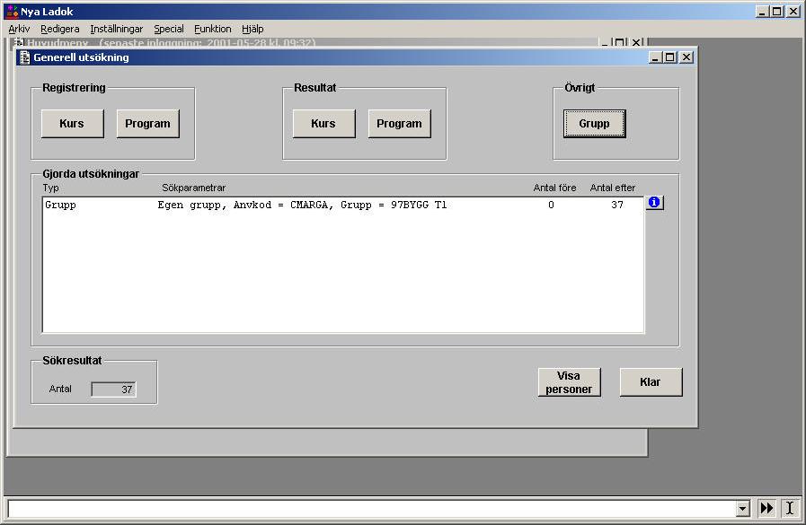The image size is (806, 525).
Task: Click Kurs button under Resultat
Action: (x=323, y=124)
